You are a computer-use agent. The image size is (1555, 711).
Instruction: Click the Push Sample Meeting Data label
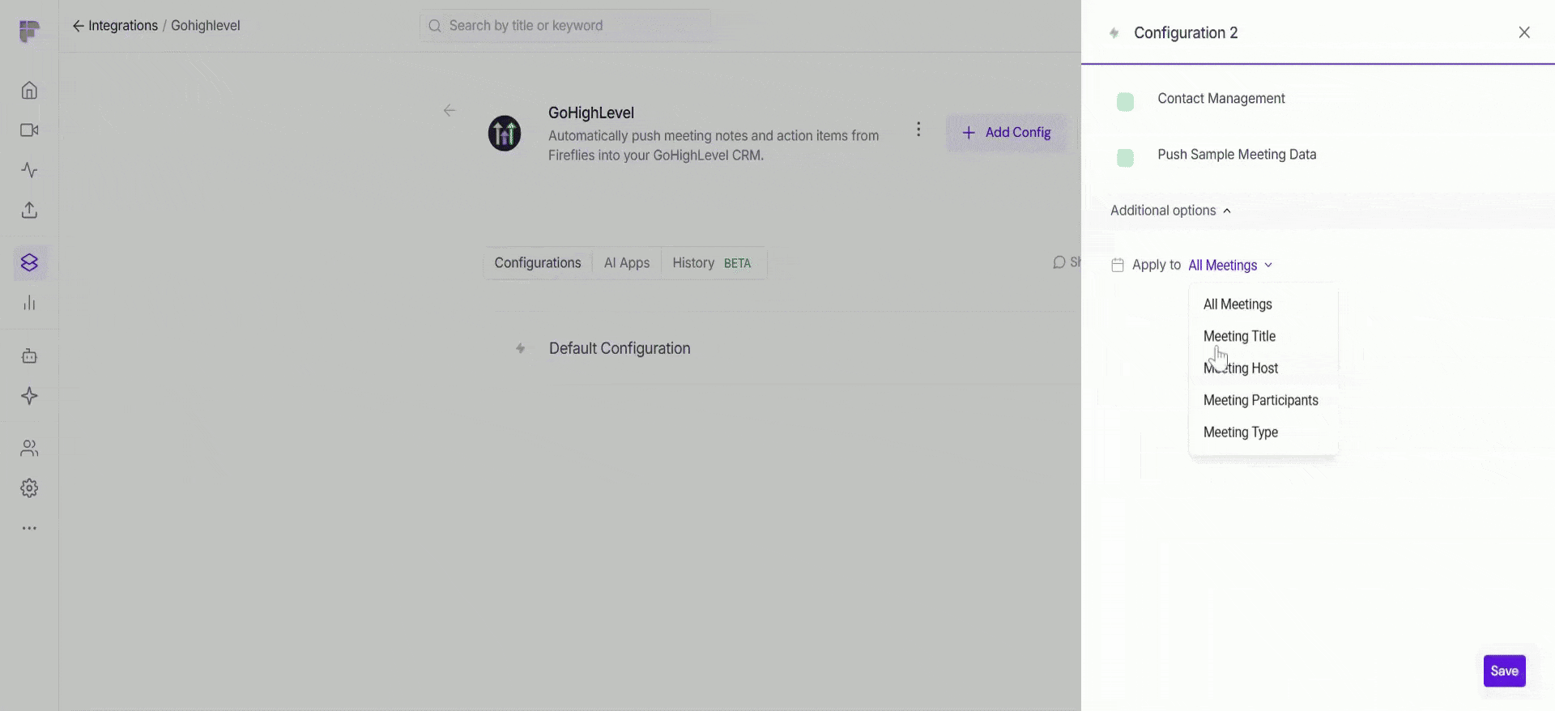pos(1237,155)
